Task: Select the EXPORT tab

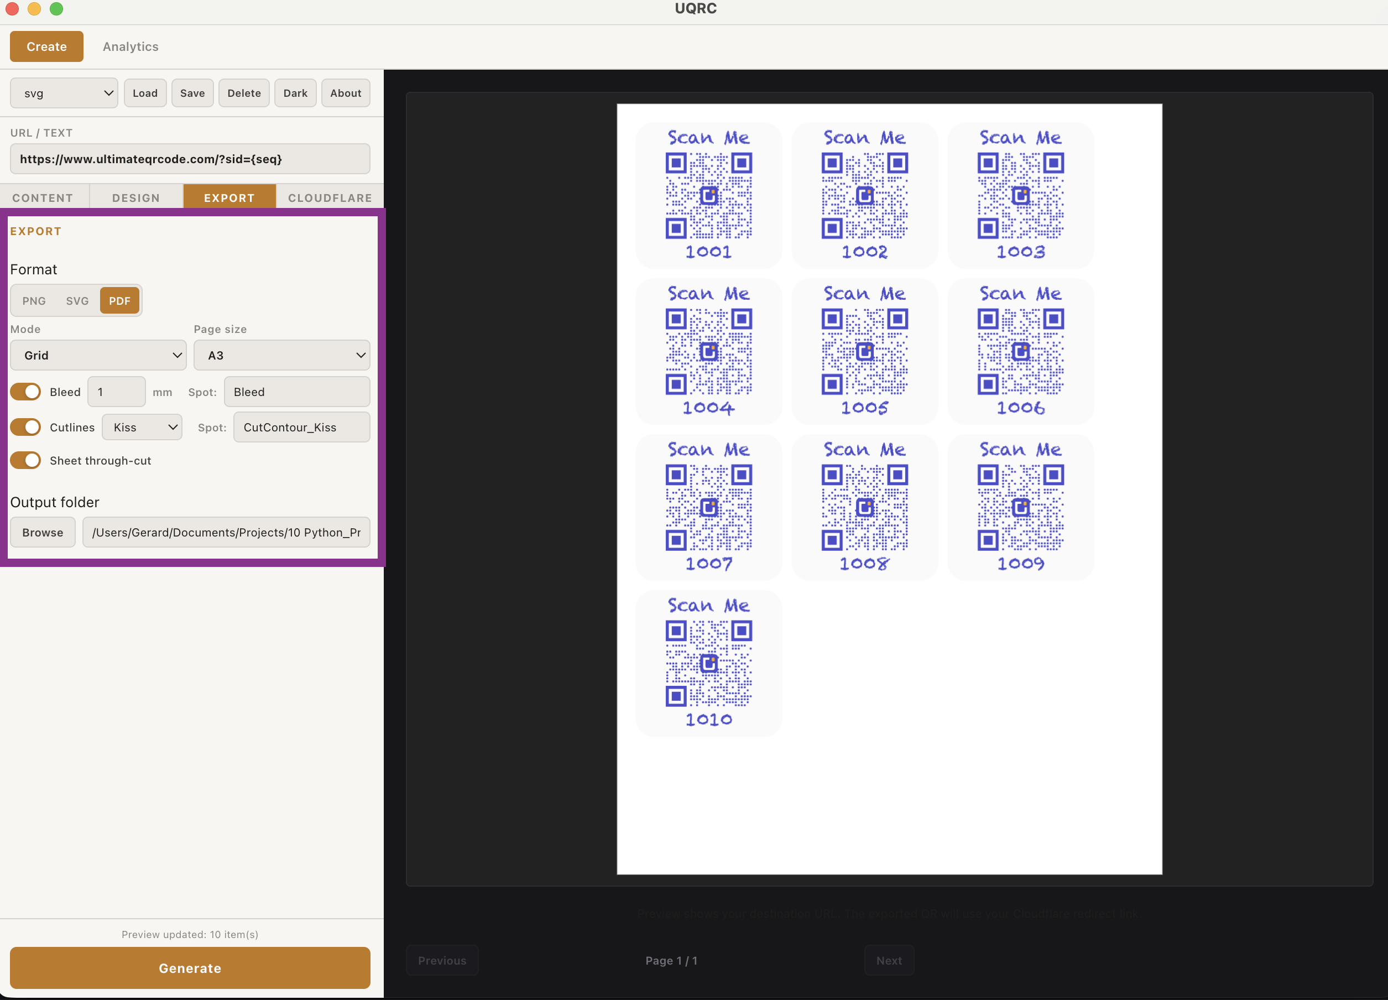Action: [229, 197]
